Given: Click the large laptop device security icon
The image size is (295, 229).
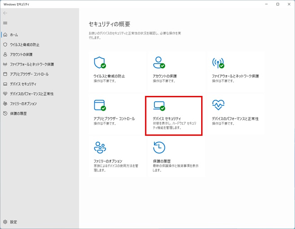Looking at the screenshot, I should (x=159, y=106).
